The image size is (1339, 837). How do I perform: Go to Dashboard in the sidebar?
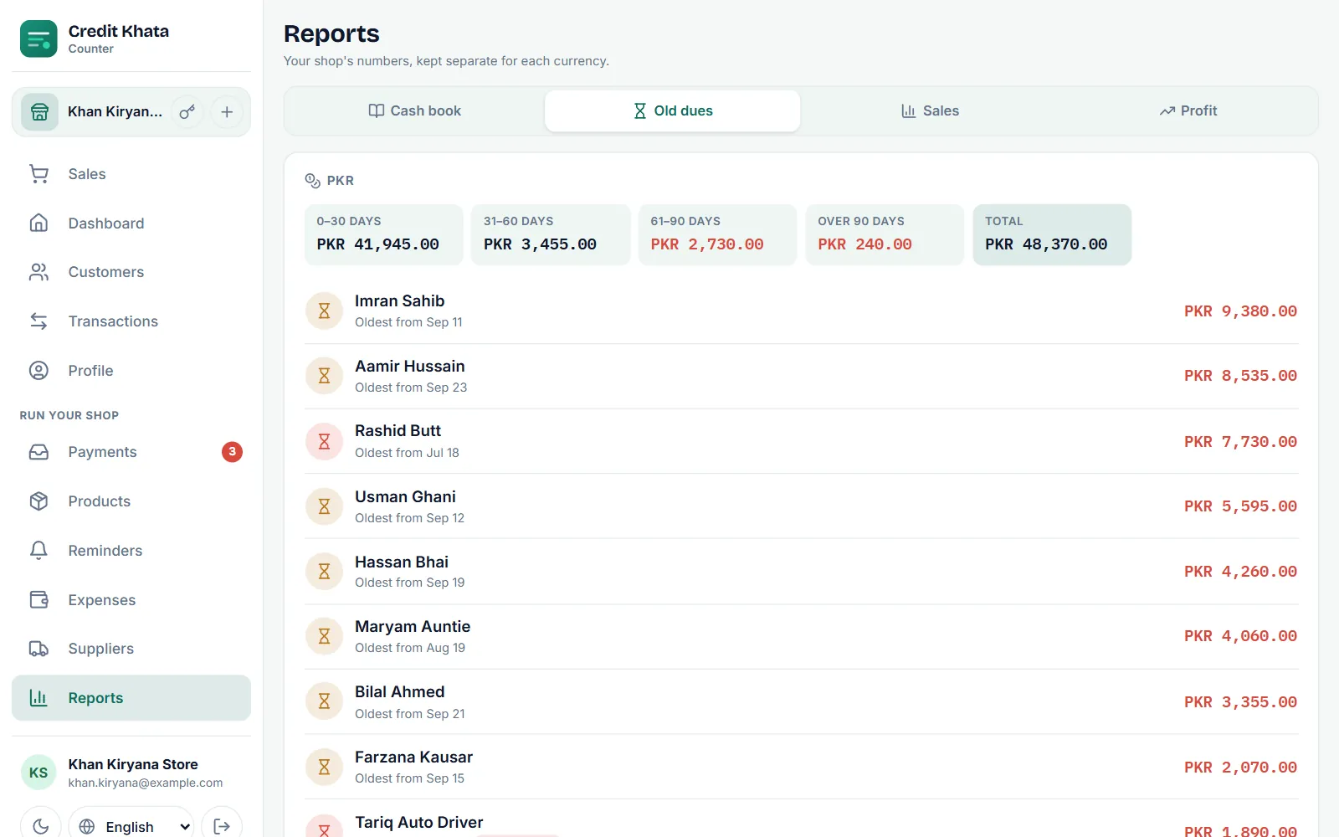[x=131, y=223]
